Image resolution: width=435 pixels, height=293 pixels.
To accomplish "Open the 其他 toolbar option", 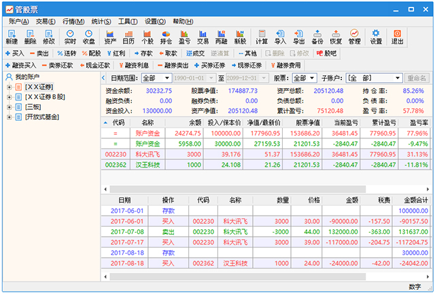I will point(247,53).
